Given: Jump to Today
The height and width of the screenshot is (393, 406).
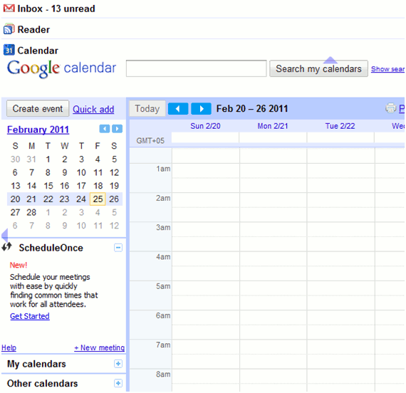Looking at the screenshot, I should click(x=147, y=109).
